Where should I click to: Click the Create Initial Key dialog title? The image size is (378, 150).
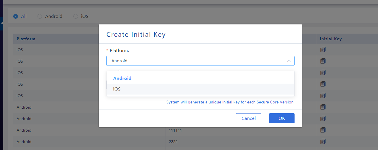tap(136, 34)
